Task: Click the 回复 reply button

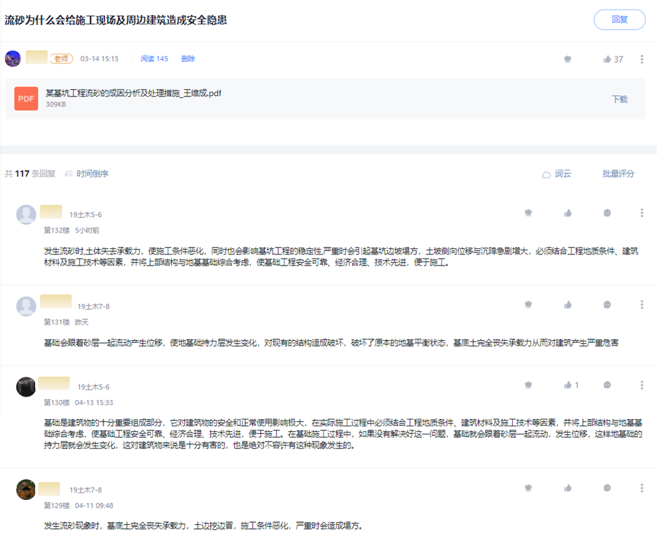Action: tap(619, 19)
